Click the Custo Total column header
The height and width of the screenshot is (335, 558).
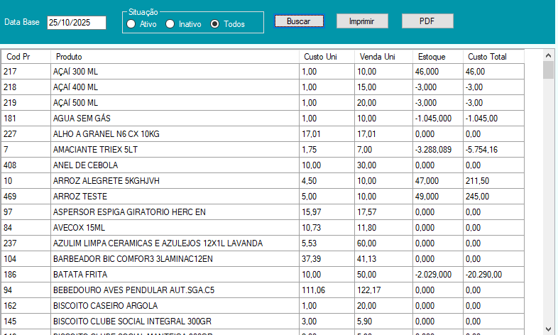(x=487, y=56)
